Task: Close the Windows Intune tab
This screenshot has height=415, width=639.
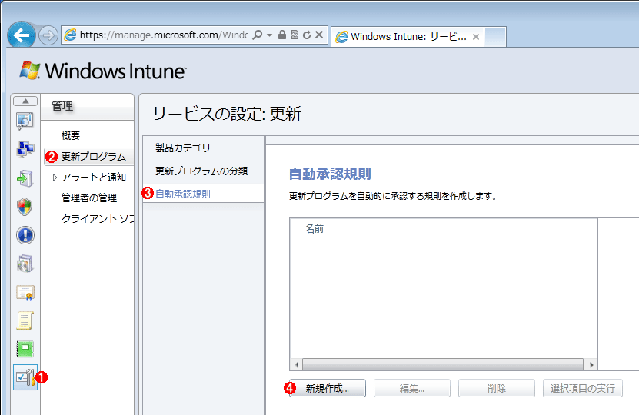Action: pos(475,37)
